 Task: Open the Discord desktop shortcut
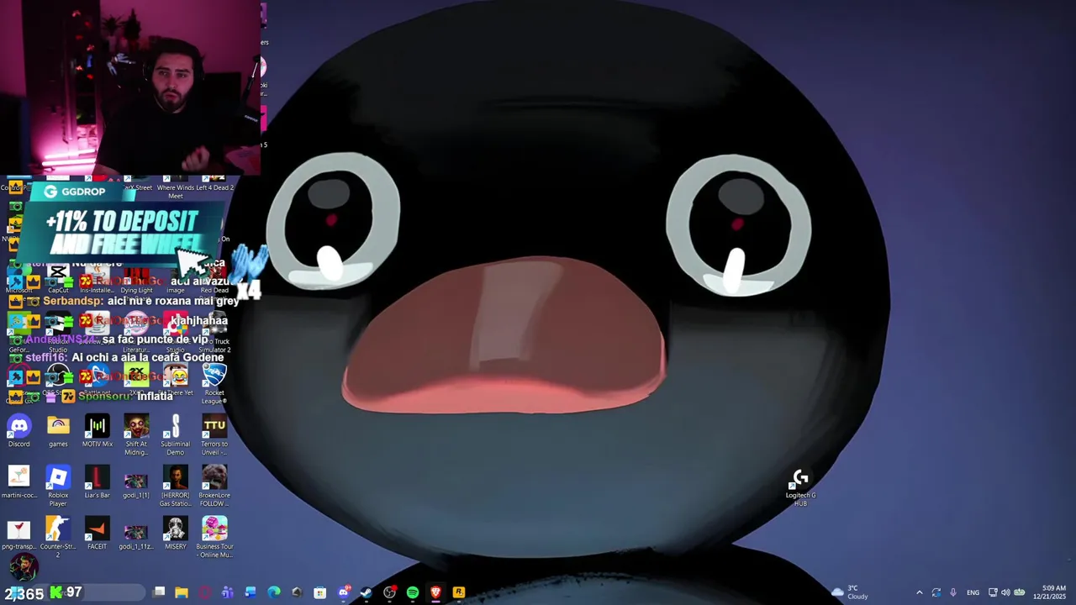pos(18,432)
